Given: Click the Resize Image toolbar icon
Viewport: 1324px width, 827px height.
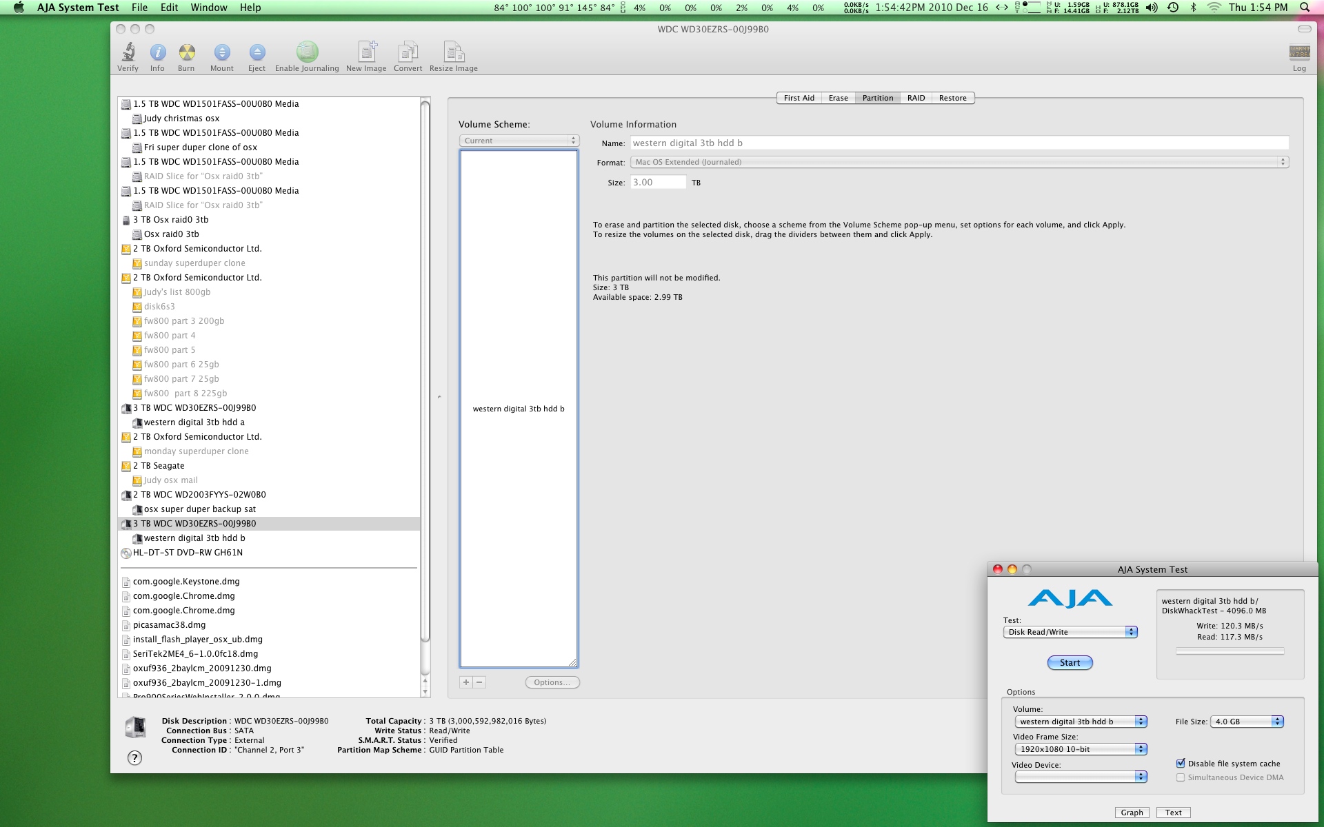Looking at the screenshot, I should point(454,52).
